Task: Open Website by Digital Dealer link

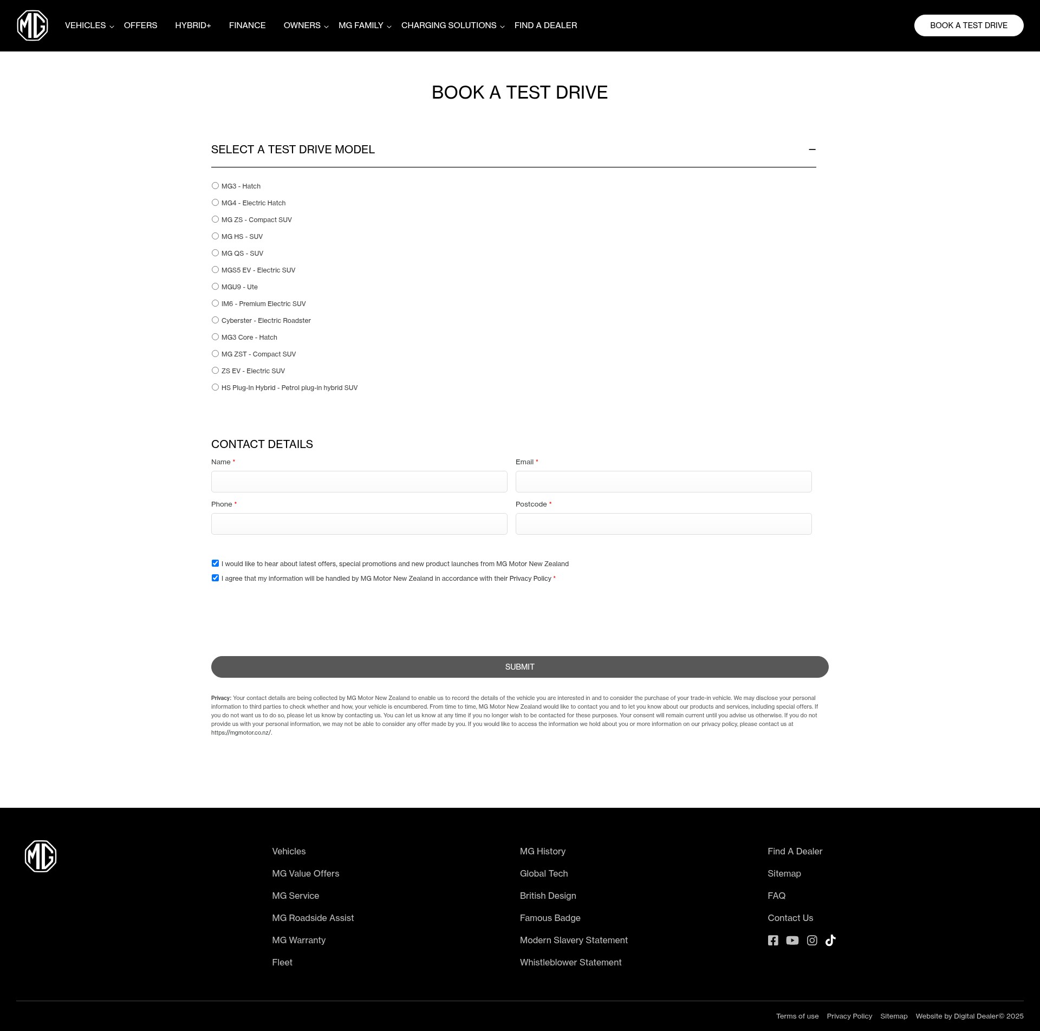Action: pos(970,1016)
